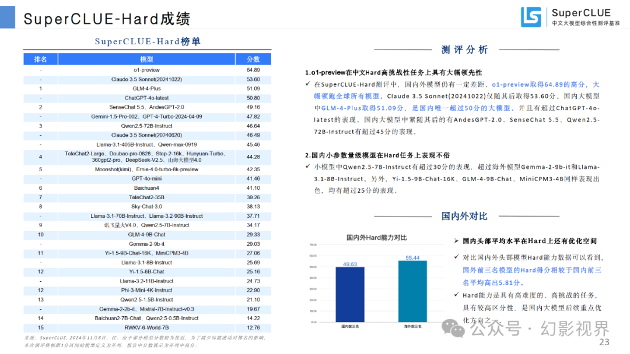Select the 'RWKV-6-World-7B' table cell
Image resolution: width=630 pixels, height=354 pixels.
[x=146, y=328]
